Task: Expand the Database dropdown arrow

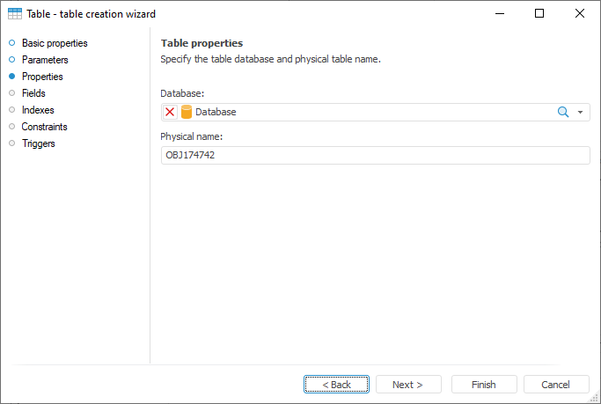Action: 581,113
